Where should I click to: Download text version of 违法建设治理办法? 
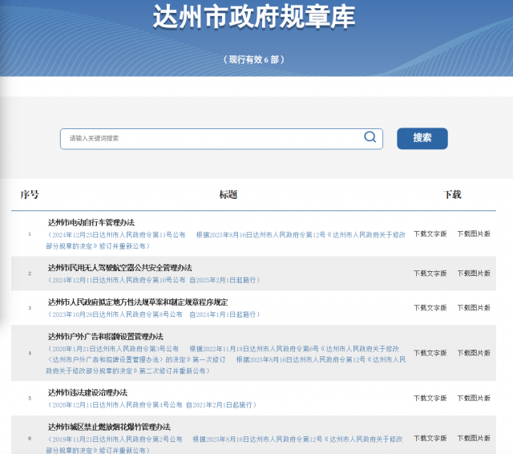pos(430,399)
